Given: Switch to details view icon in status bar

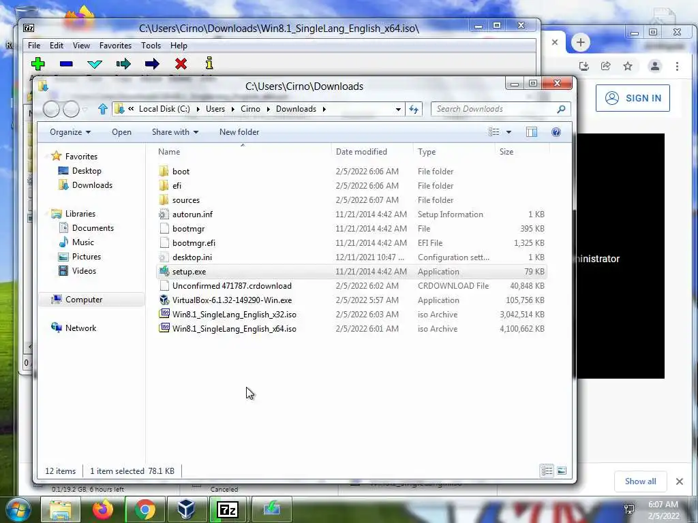Looking at the screenshot, I should click(547, 471).
